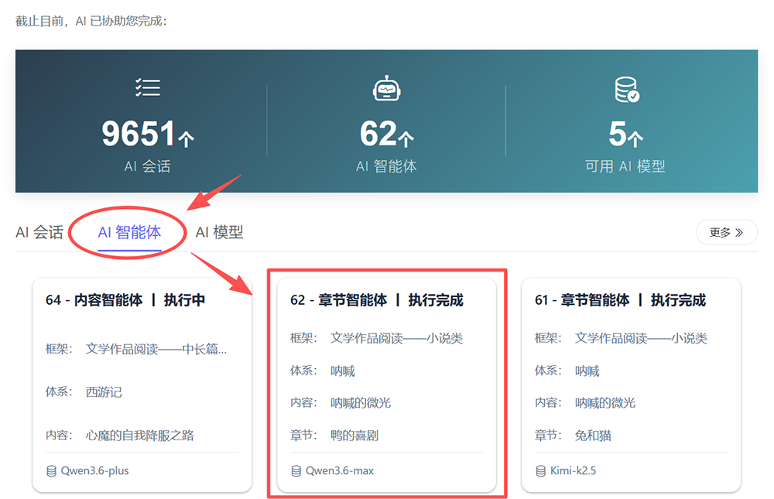Click 文学作品阅读——小说类 in card 62
Screen dimensions: 774x499
[396, 338]
